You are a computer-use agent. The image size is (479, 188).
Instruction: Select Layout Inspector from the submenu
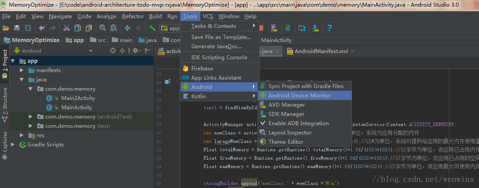click(x=305, y=133)
